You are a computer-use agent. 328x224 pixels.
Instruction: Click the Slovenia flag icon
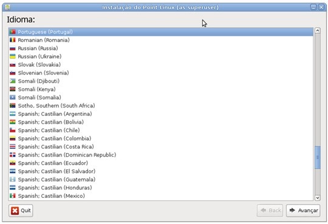coord(13,73)
